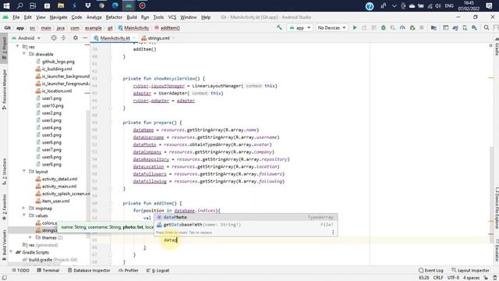Image resolution: width=499 pixels, height=281 pixels.
Task: Select user10.png in the drawable folder
Action: coord(53,105)
